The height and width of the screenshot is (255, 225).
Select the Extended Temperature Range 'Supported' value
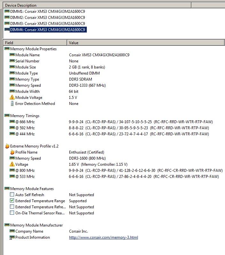point(78,201)
